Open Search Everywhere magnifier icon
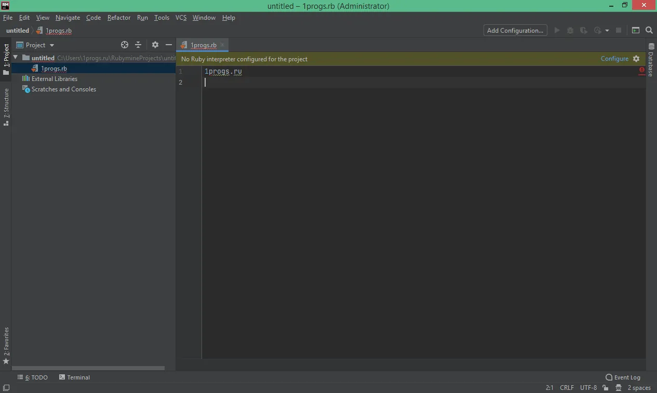657x393 pixels. pos(649,31)
